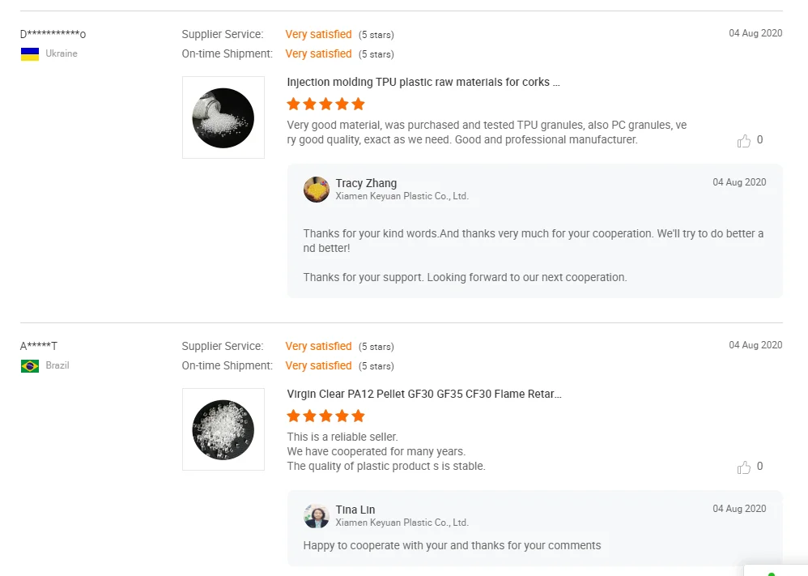Click the Tracy Zhang responder name
The image size is (808, 576).
pyautogui.click(x=366, y=183)
